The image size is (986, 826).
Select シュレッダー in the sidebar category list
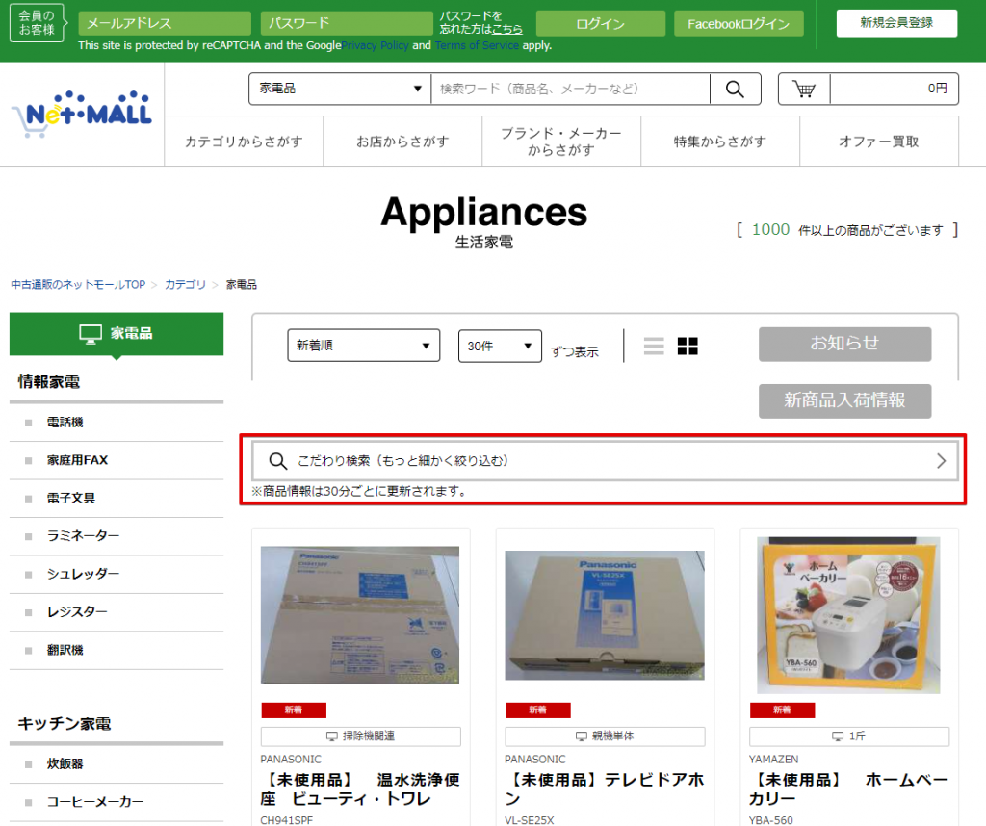tap(83, 574)
